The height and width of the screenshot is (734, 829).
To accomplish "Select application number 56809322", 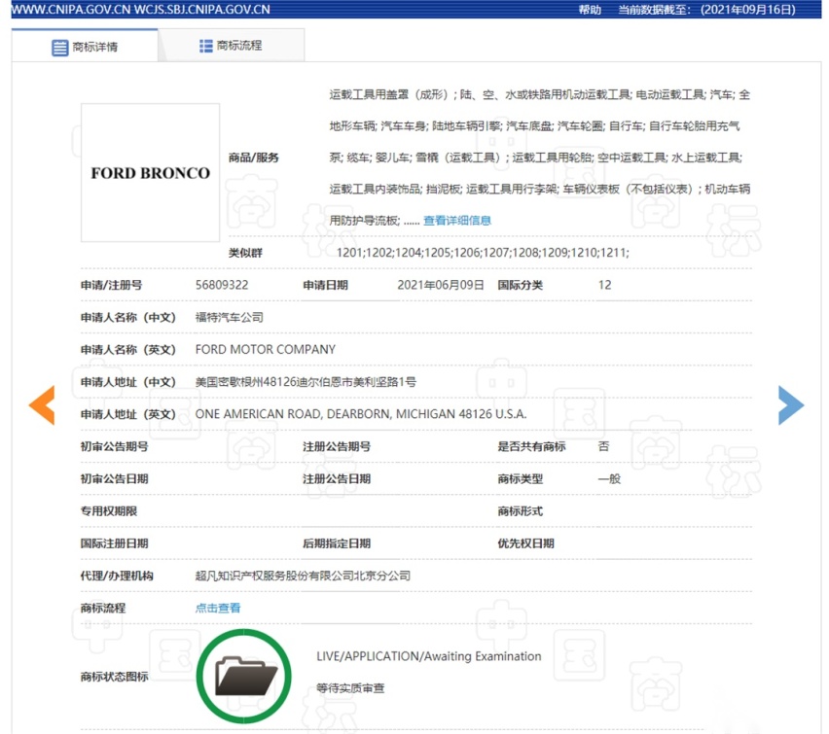I will point(222,285).
